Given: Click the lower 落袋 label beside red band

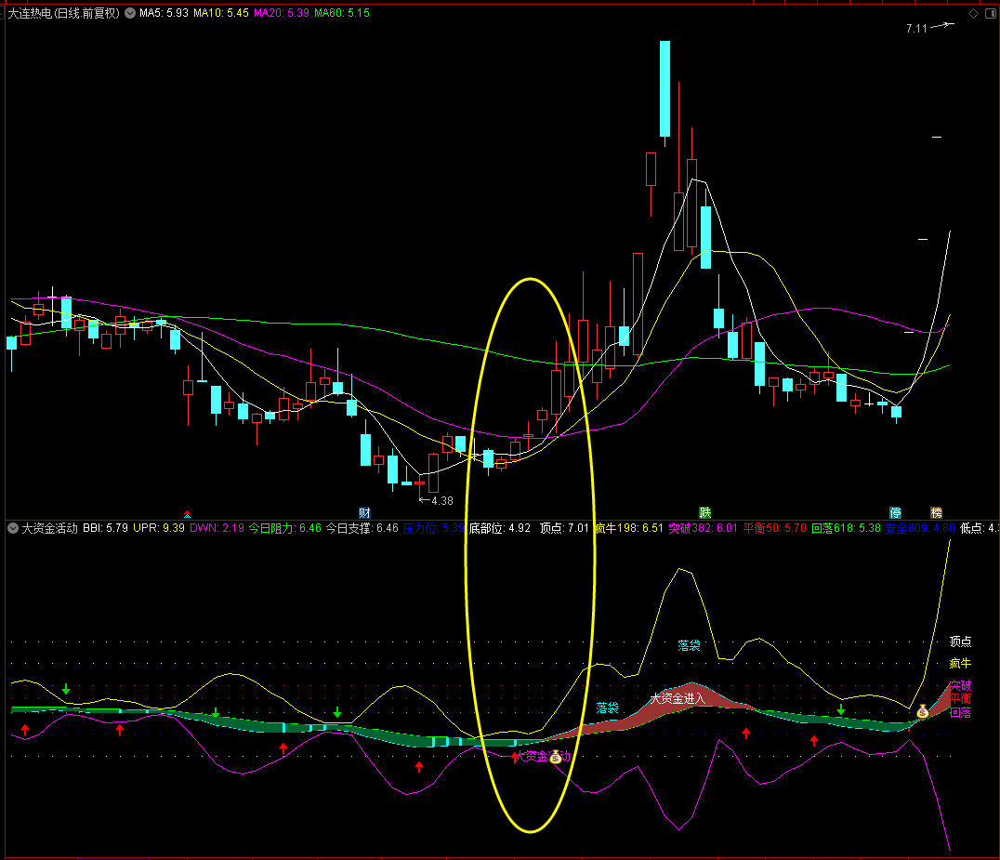Looking at the screenshot, I should click(x=607, y=708).
